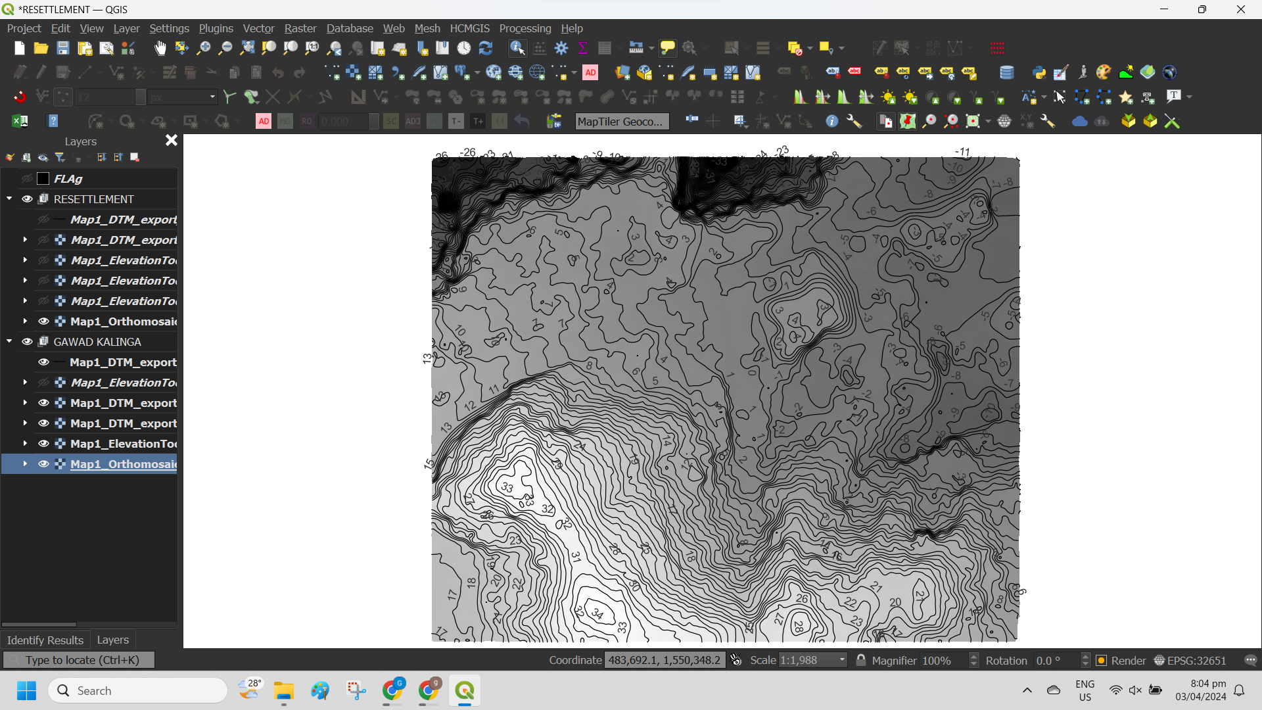This screenshot has height=710, width=1262.
Task: Collapse the GAWAD KALINGA group
Action: tap(9, 342)
